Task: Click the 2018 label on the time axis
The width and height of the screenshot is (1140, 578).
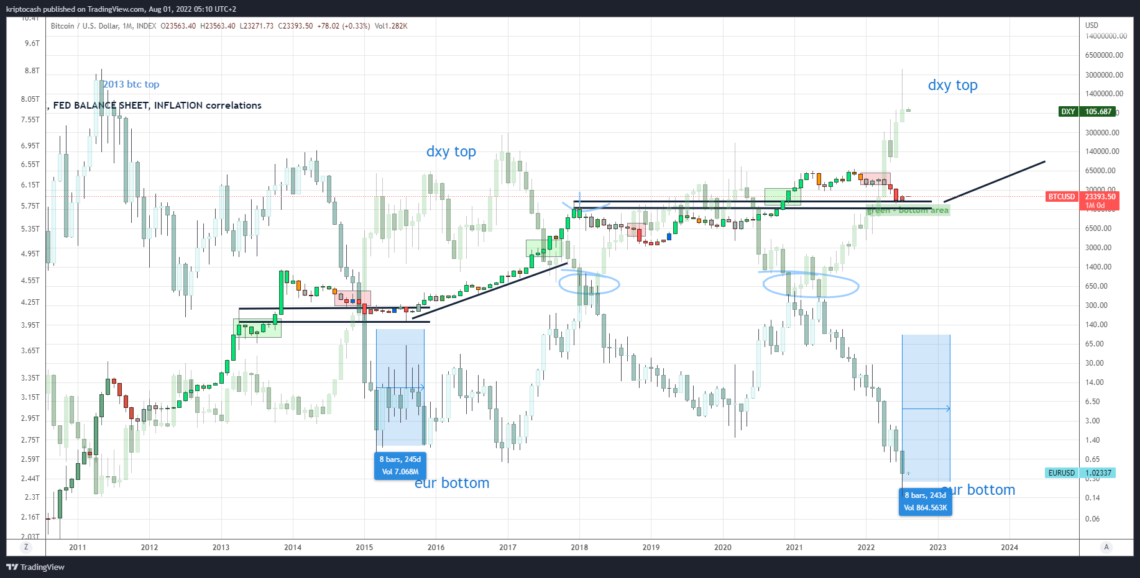Action: [579, 548]
